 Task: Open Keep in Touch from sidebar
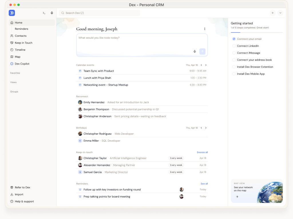point(23,43)
